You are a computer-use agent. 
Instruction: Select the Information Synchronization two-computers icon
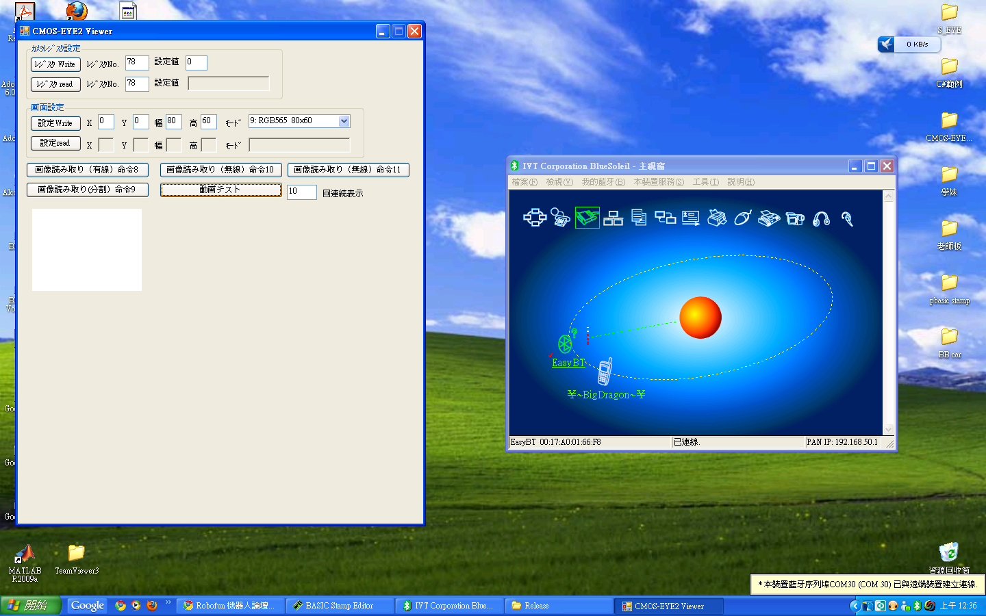click(665, 218)
